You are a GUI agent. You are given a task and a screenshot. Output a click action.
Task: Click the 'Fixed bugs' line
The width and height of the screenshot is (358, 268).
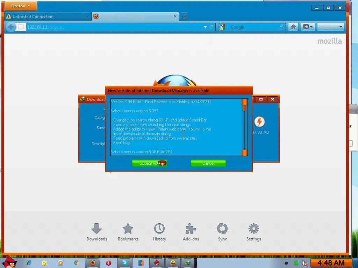121,143
